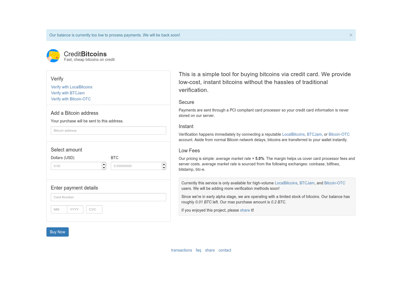The width and height of the screenshot is (402, 282).
Task: Click the CreditBitcoins credit card logo
Action: point(53,56)
